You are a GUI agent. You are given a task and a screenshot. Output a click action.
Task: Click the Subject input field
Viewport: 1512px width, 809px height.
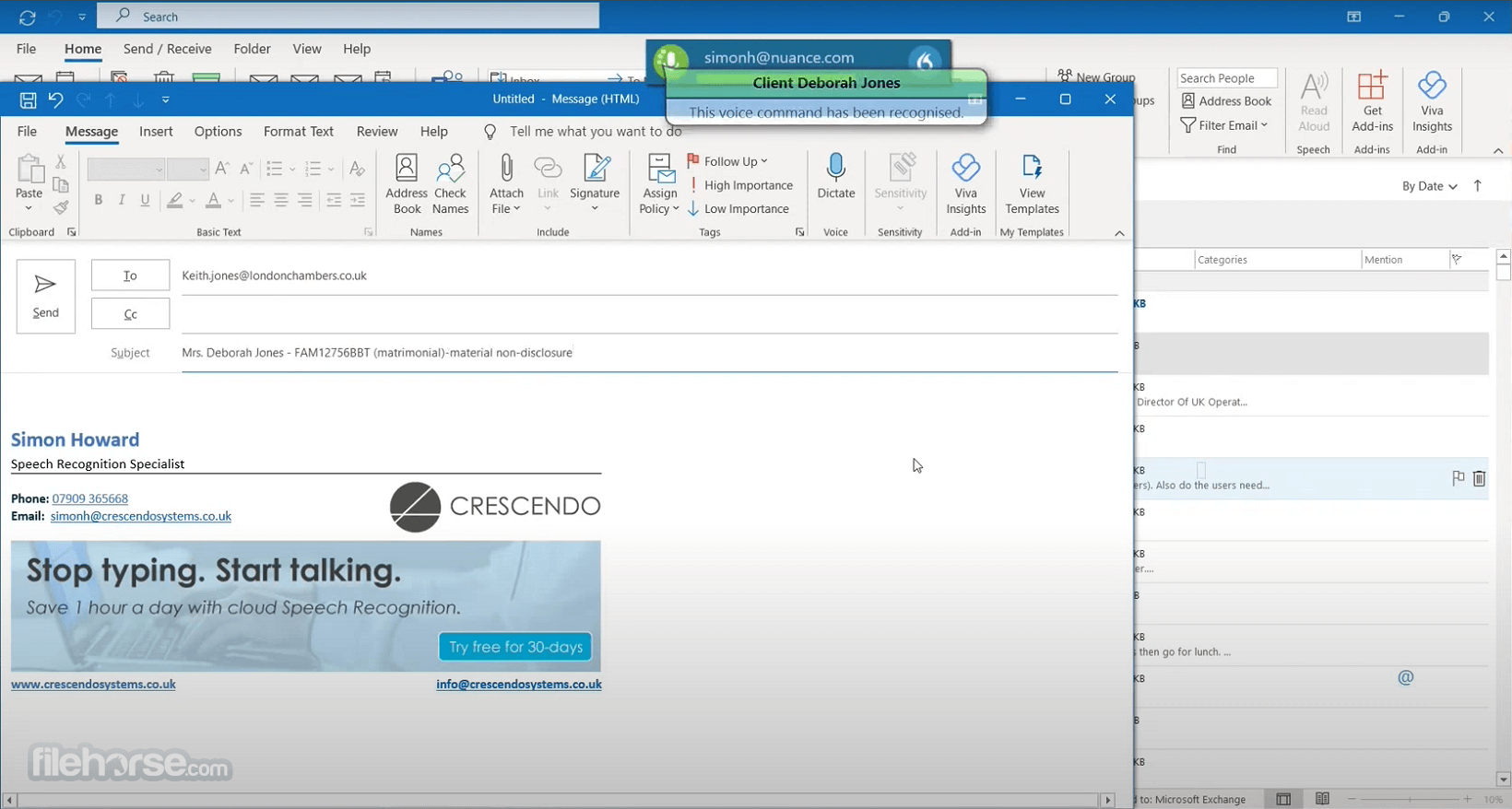point(650,353)
